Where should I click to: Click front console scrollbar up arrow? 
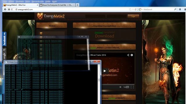coord(99,66)
